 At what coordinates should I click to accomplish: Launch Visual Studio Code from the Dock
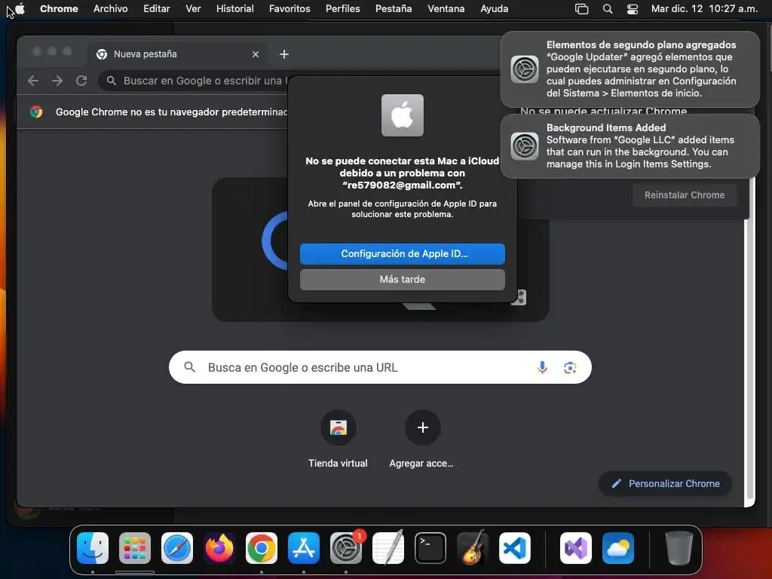click(x=515, y=548)
